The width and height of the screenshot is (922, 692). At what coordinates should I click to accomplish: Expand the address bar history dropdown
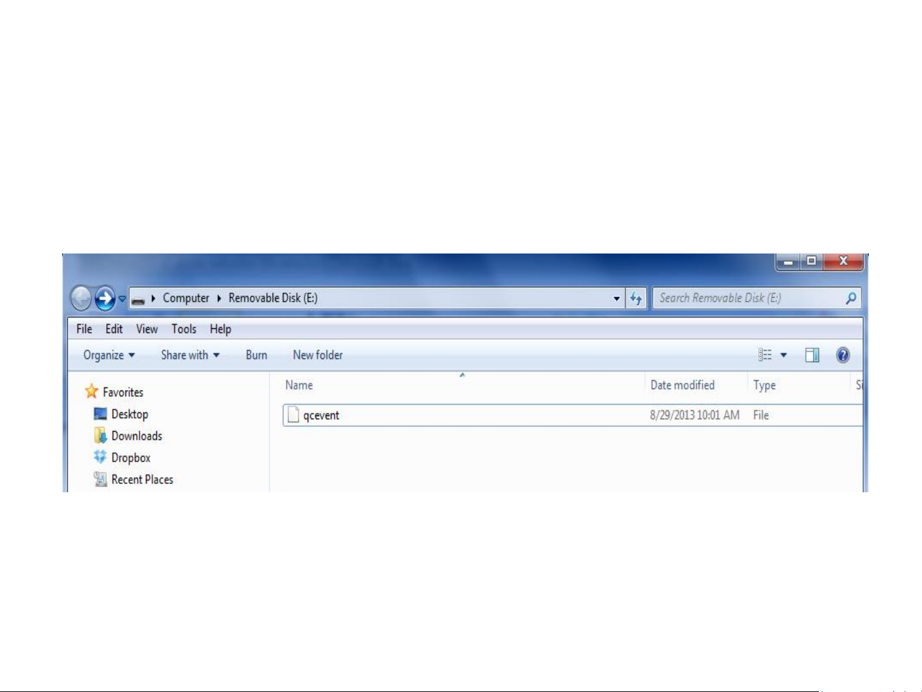tap(616, 298)
